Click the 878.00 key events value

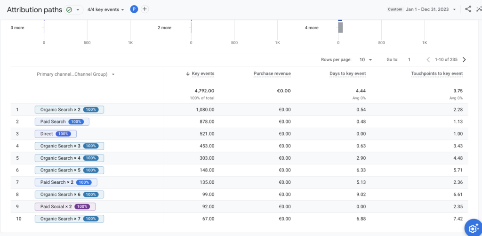207,122
